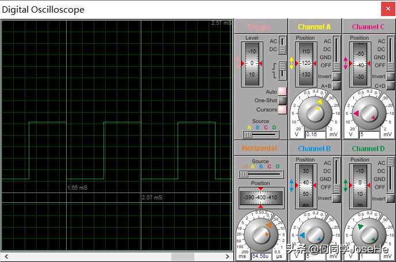Enable the C+D sum button
The height and width of the screenshot is (262, 396).
point(390,86)
